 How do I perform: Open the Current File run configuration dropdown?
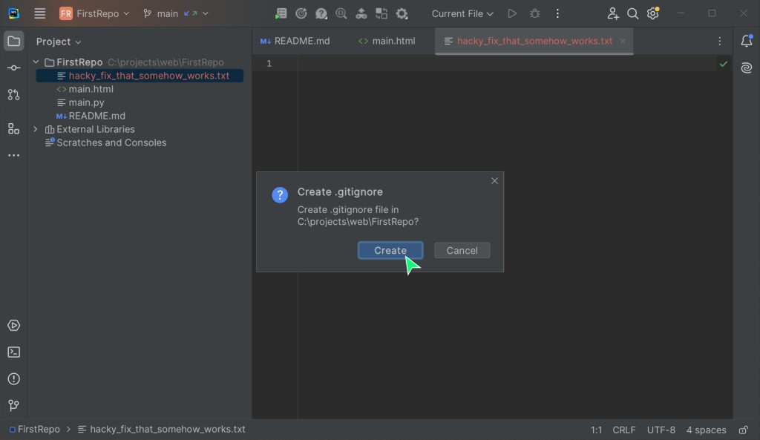(x=462, y=13)
